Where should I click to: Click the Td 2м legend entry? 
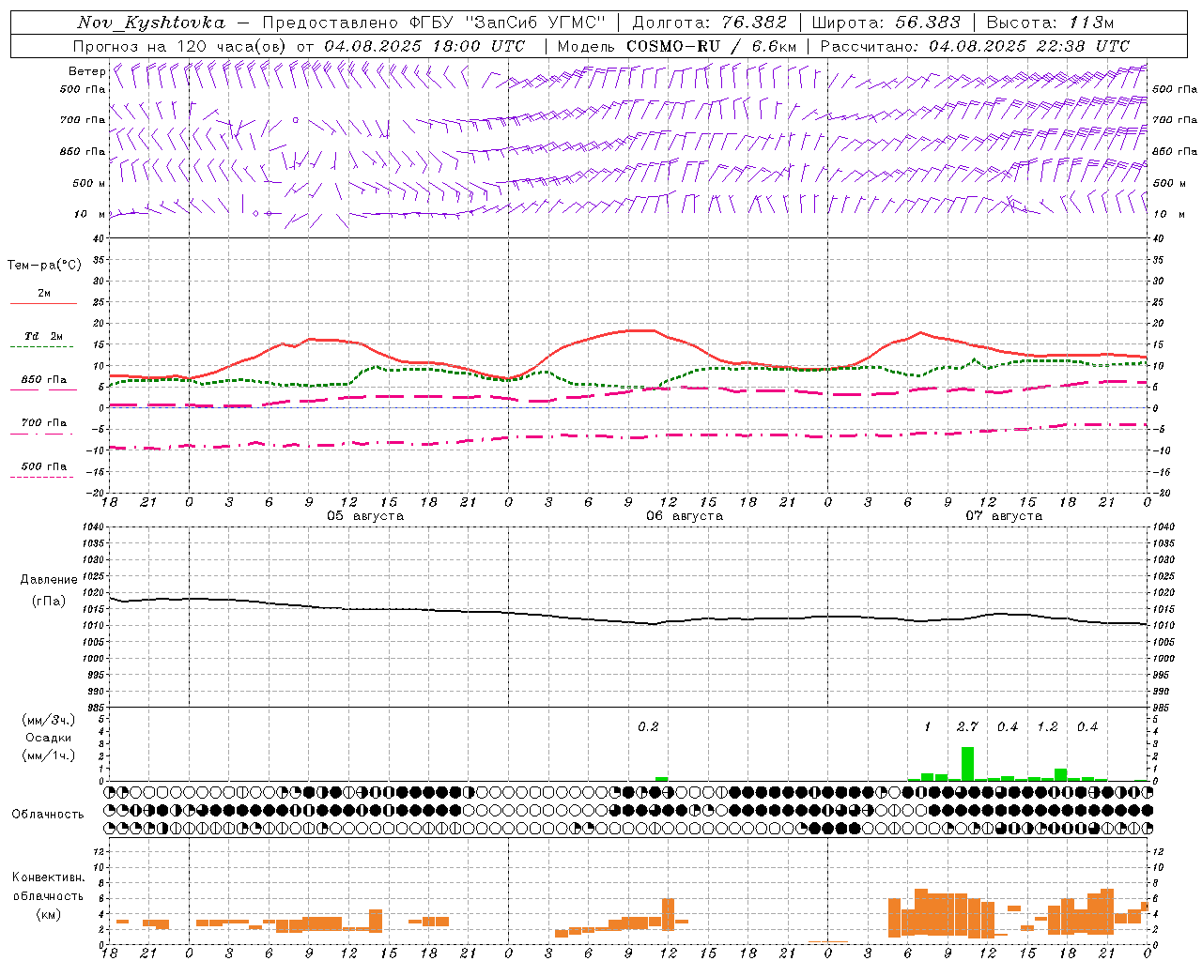(x=43, y=336)
